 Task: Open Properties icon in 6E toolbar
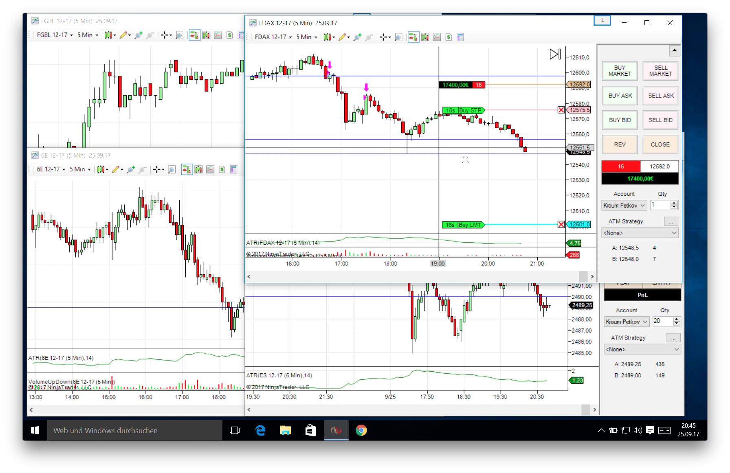pos(234,169)
